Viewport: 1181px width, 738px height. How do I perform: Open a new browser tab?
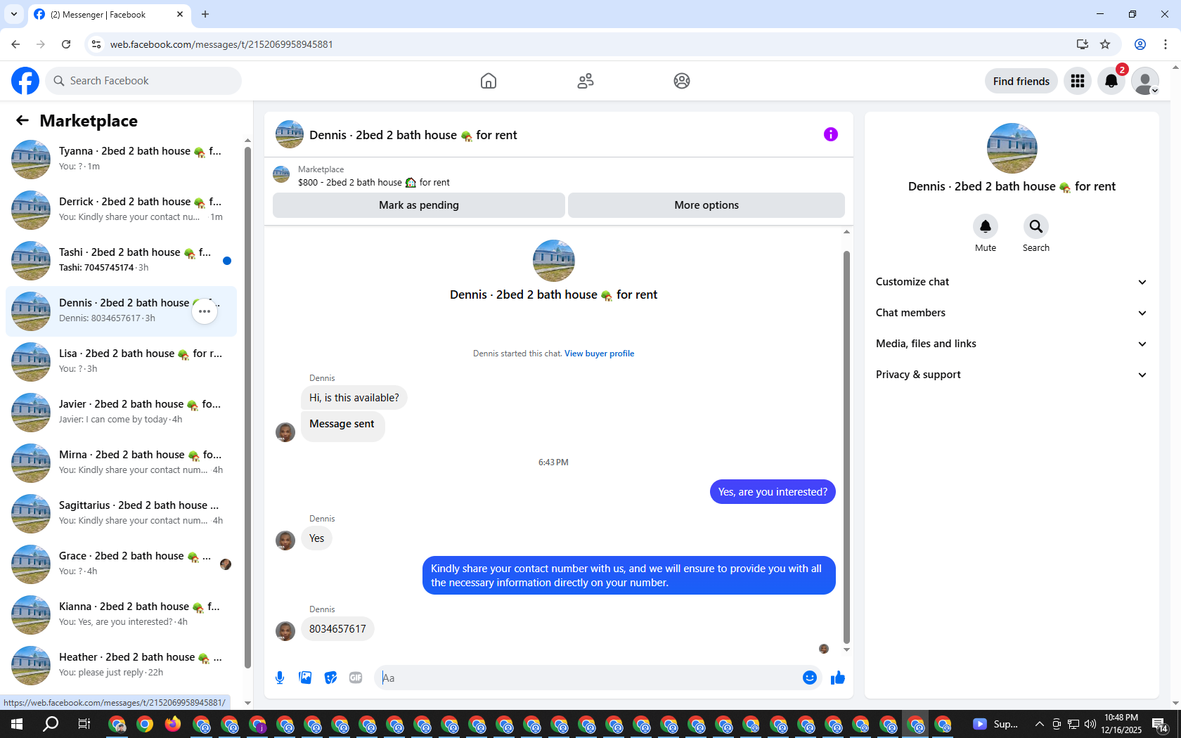205,14
